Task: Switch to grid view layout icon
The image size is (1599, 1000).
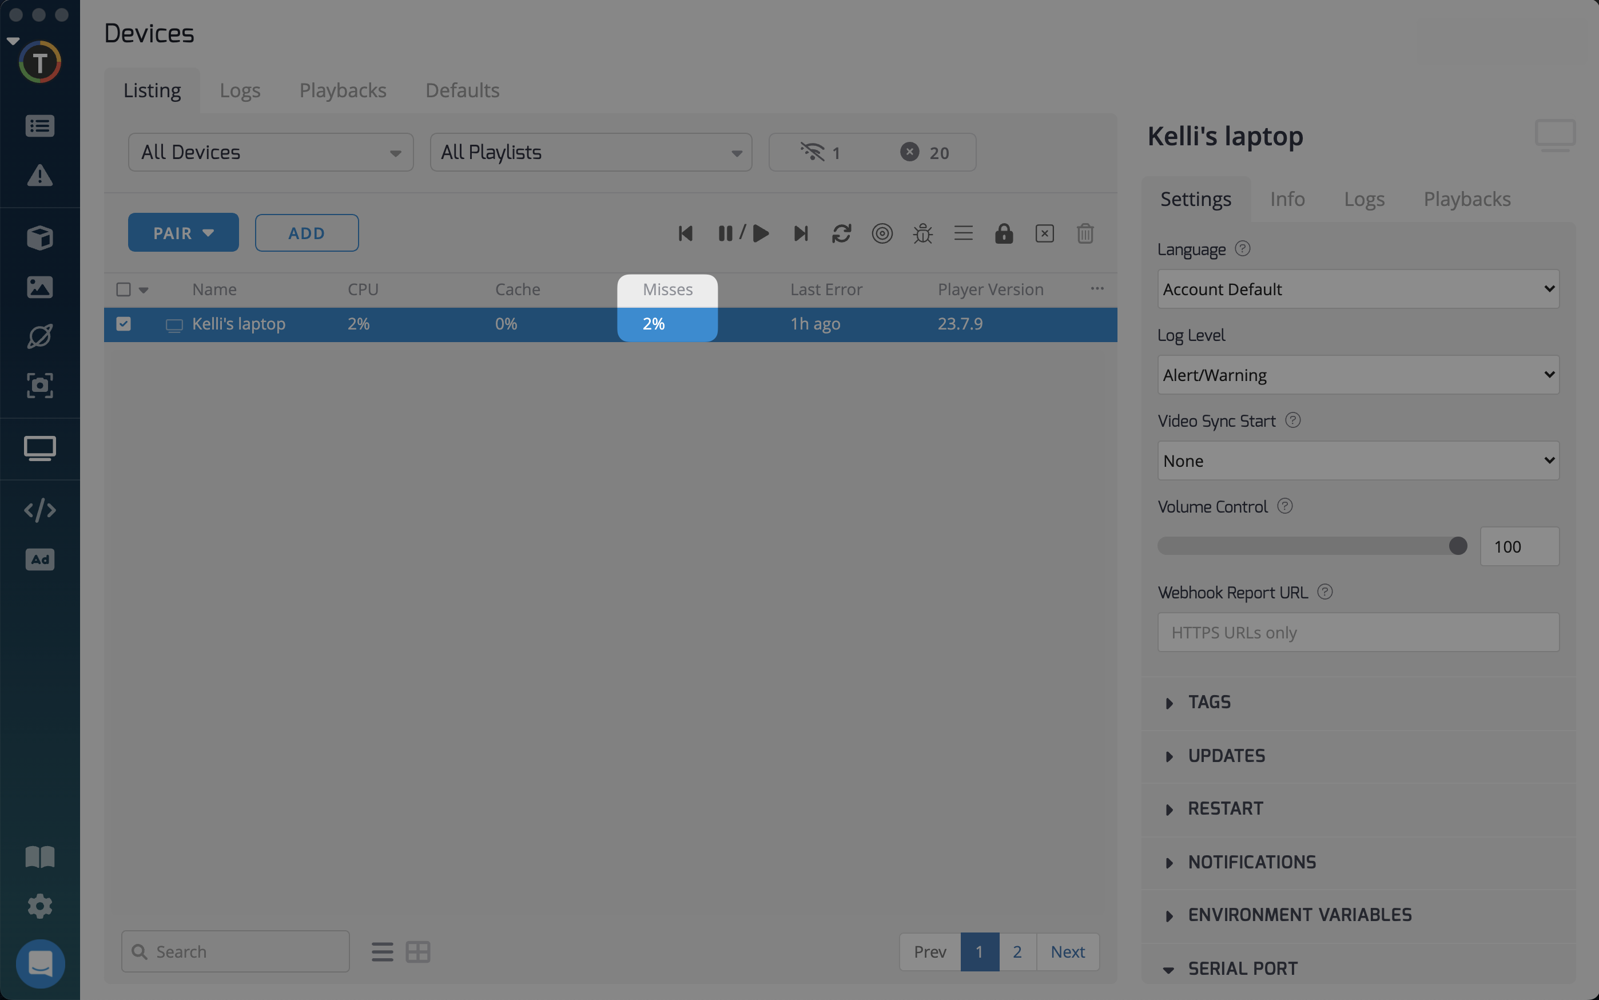Action: click(x=417, y=952)
